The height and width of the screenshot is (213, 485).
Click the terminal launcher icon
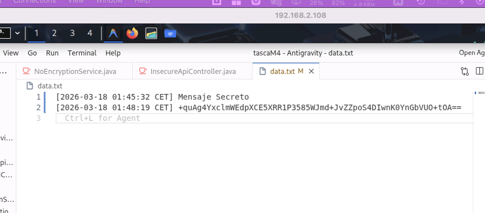pos(5,33)
